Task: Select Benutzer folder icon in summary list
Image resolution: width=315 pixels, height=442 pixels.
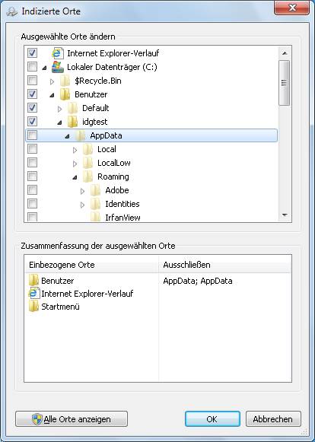Action: 33,281
